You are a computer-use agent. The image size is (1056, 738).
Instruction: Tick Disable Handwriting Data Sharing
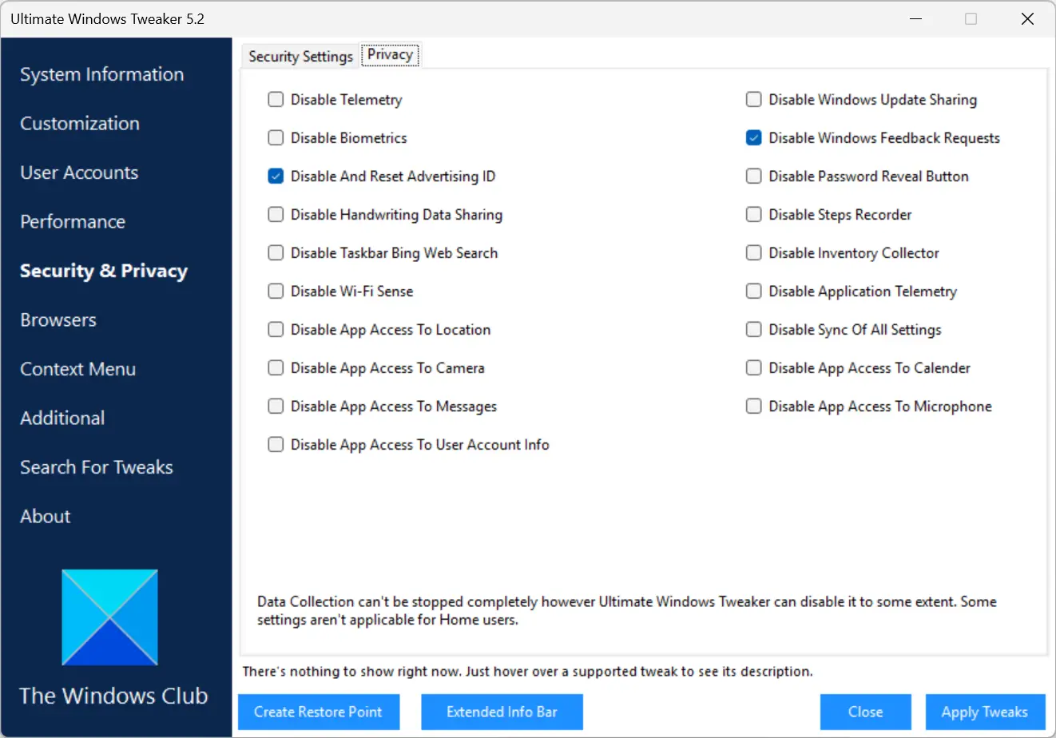(x=276, y=215)
